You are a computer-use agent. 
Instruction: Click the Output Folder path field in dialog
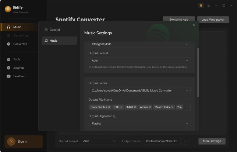[x=136, y=91]
